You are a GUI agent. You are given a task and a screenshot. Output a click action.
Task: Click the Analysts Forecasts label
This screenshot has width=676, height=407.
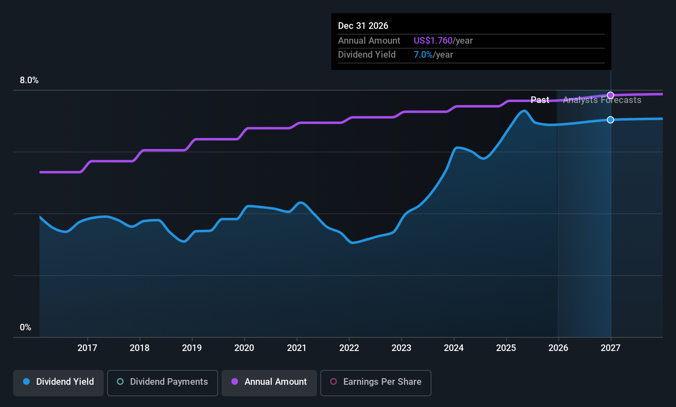(602, 100)
